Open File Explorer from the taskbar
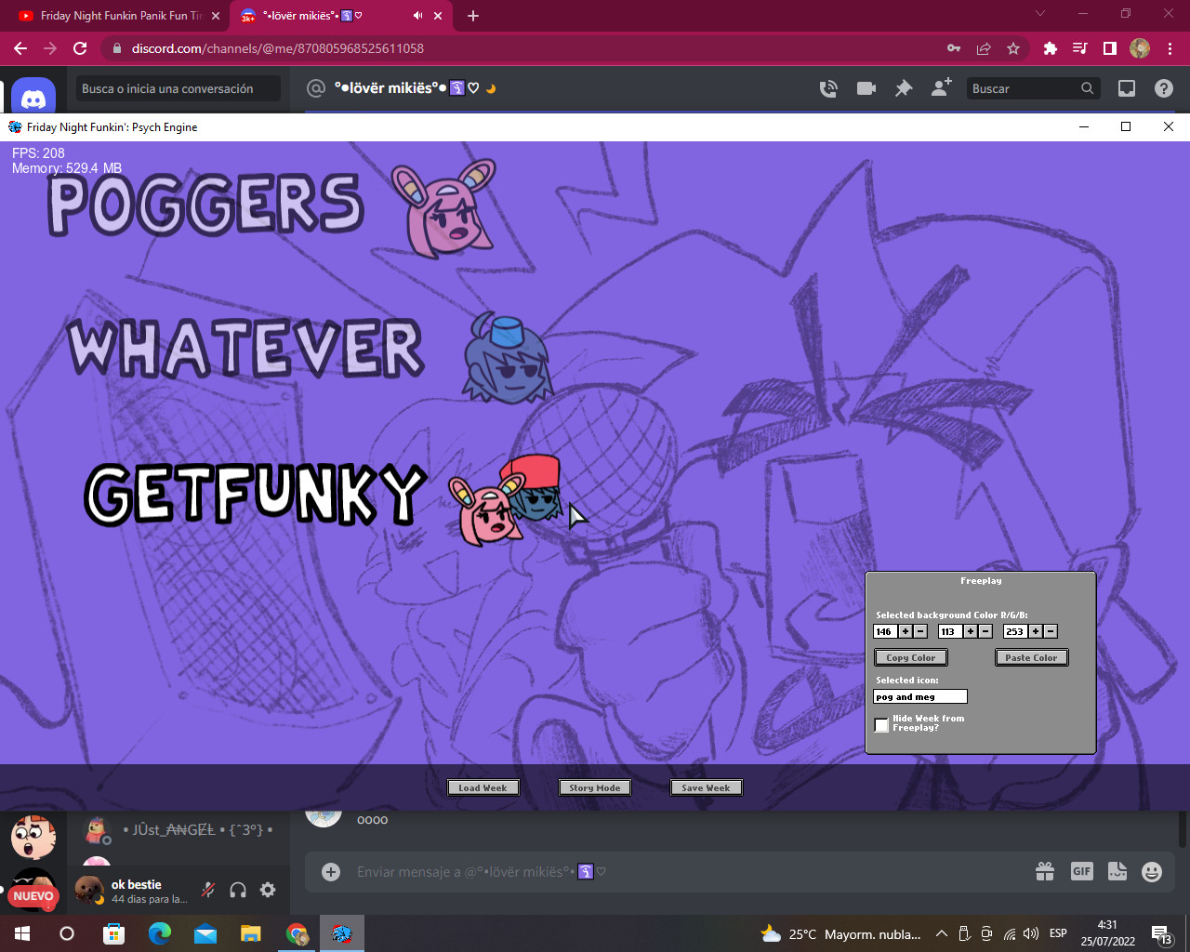The height and width of the screenshot is (952, 1190). [251, 933]
